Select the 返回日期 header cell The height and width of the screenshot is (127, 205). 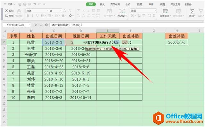coord(81,36)
